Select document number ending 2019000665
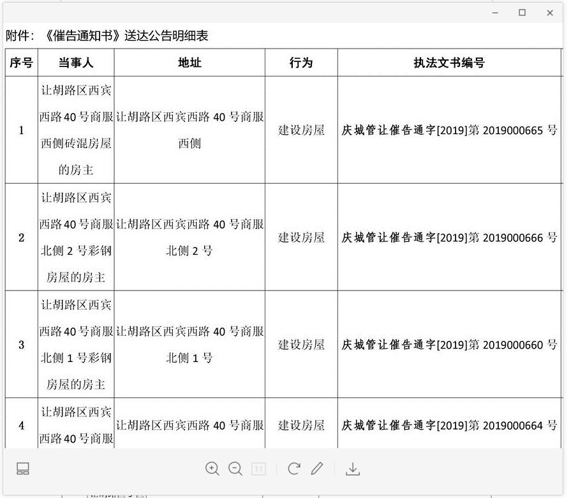The width and height of the screenshot is (571, 498). click(449, 130)
